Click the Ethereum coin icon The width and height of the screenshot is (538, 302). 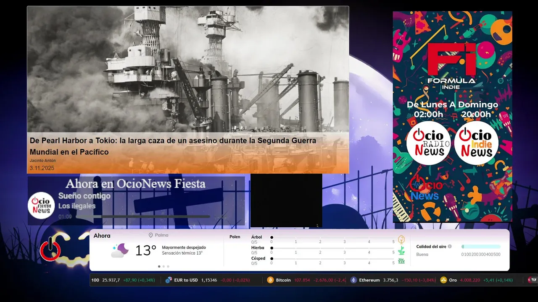[353, 280]
